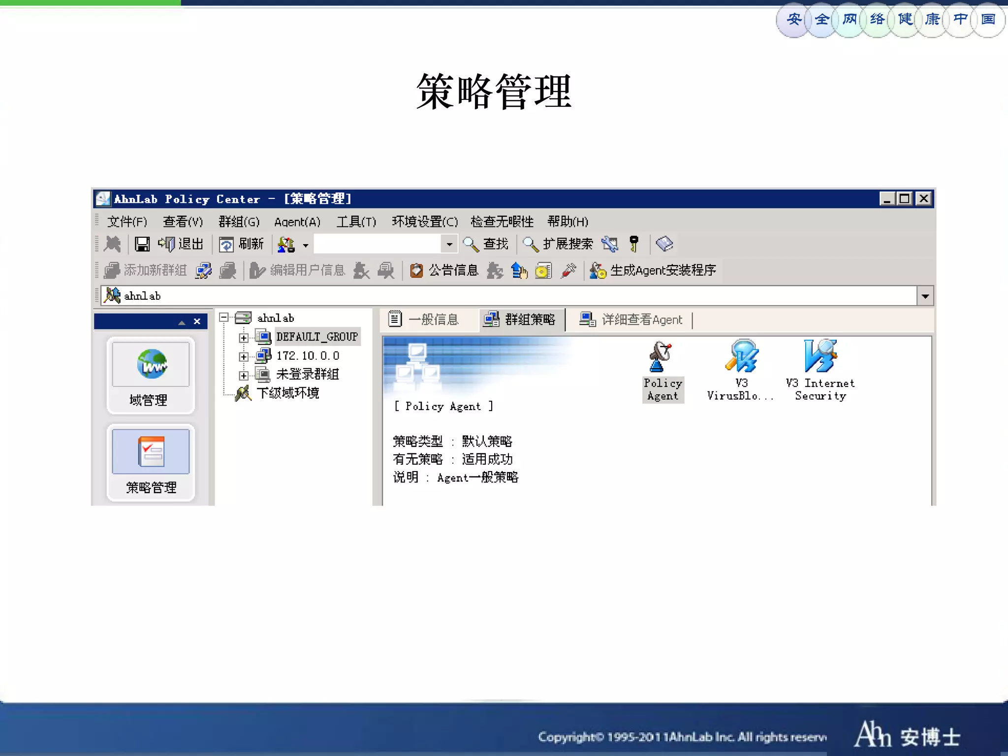1008x756 pixels.
Task: Maximize the AhnLab Policy Center window
Action: (905, 198)
